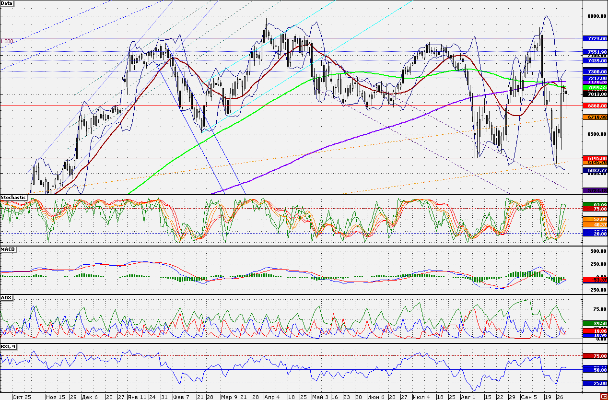Screen dimensions: 608x400
Task: Select the 6037.77 Bollinger band value
Action: [595, 170]
